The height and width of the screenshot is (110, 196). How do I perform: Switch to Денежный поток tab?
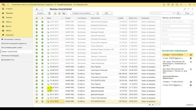click(x=17, y=60)
